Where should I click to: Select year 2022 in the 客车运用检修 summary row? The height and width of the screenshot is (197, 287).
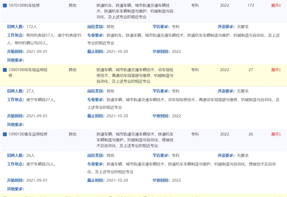point(225,134)
